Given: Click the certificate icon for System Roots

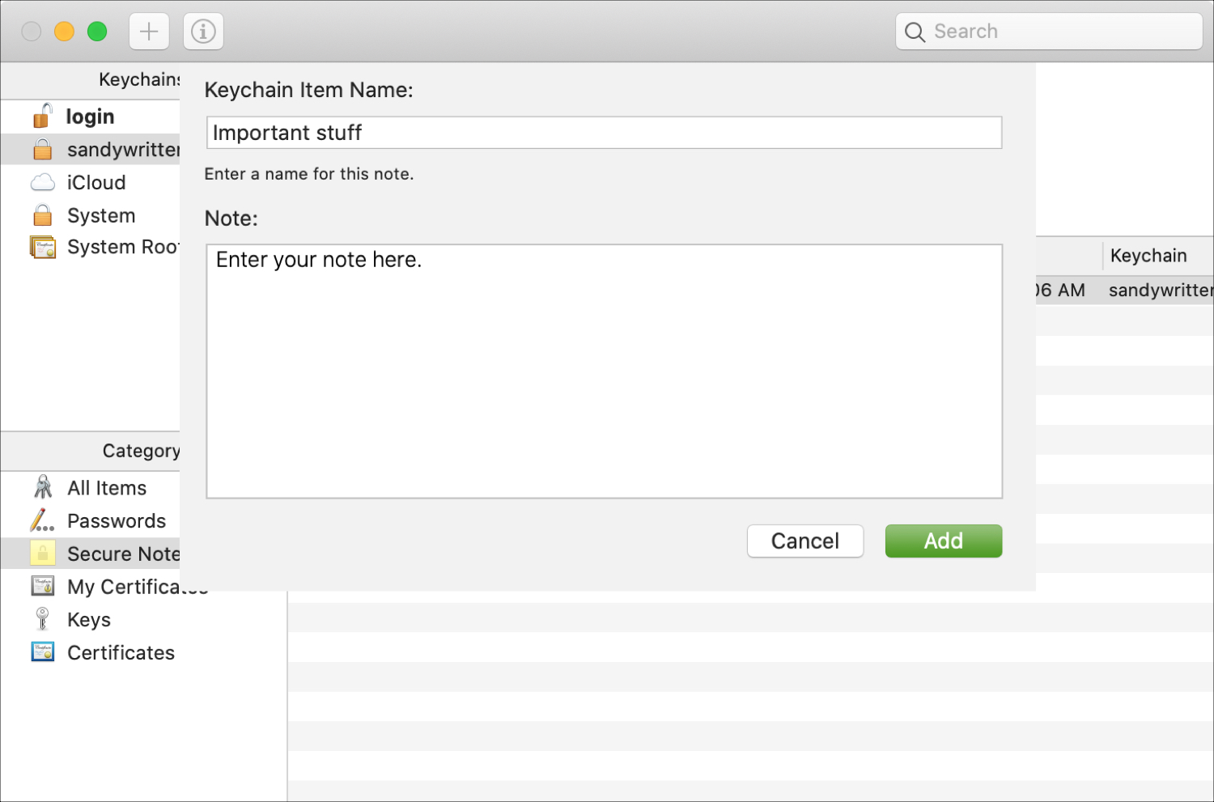Looking at the screenshot, I should pos(43,247).
